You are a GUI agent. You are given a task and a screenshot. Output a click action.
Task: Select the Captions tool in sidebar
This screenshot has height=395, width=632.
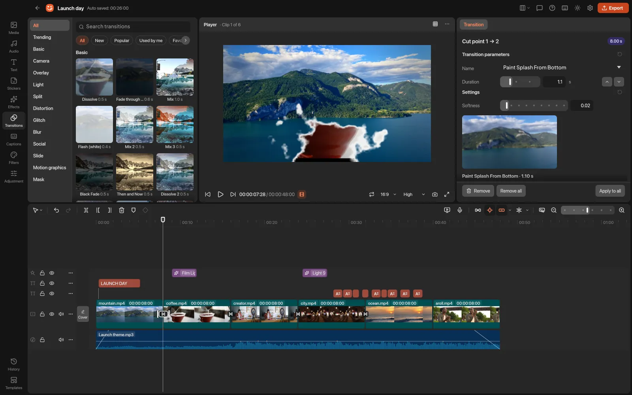click(14, 139)
